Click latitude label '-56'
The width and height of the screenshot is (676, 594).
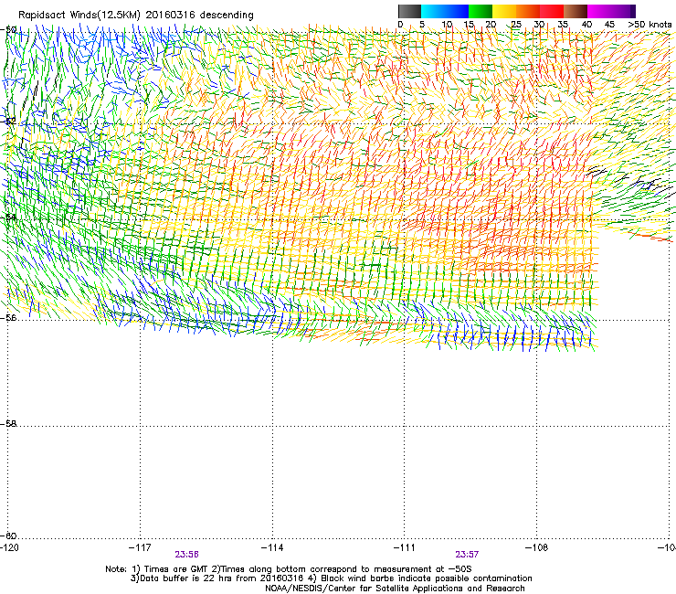(x=8, y=318)
